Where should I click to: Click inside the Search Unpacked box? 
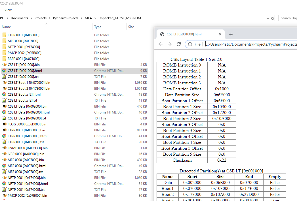pos(289,18)
